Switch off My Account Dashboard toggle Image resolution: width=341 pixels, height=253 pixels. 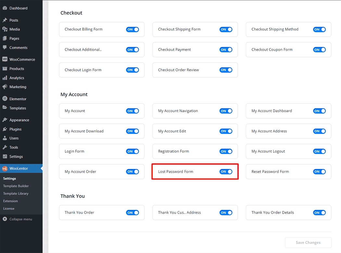(x=319, y=111)
